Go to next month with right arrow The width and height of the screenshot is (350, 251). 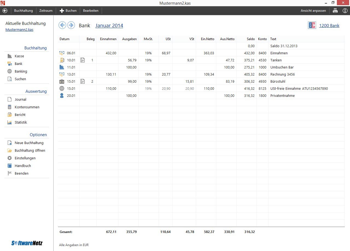(71, 25)
